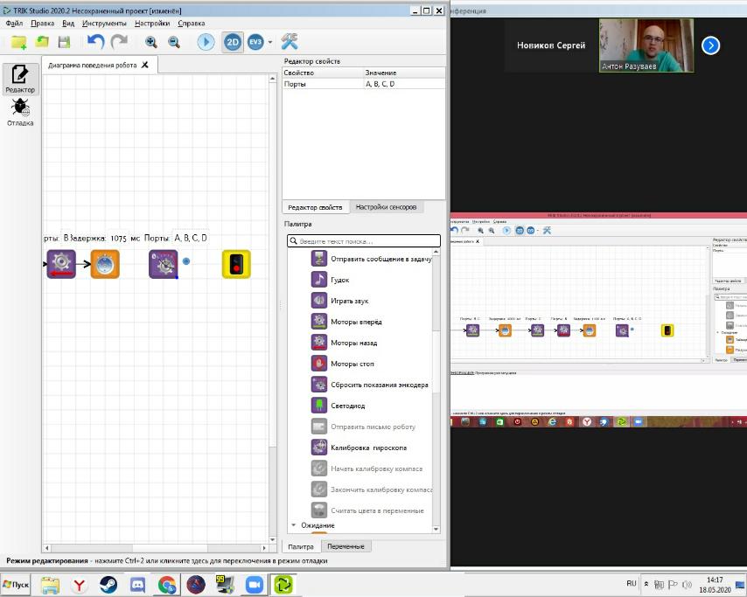Image resolution: width=747 pixels, height=597 pixels.
Task: Open the 2D model view
Action: tap(232, 42)
